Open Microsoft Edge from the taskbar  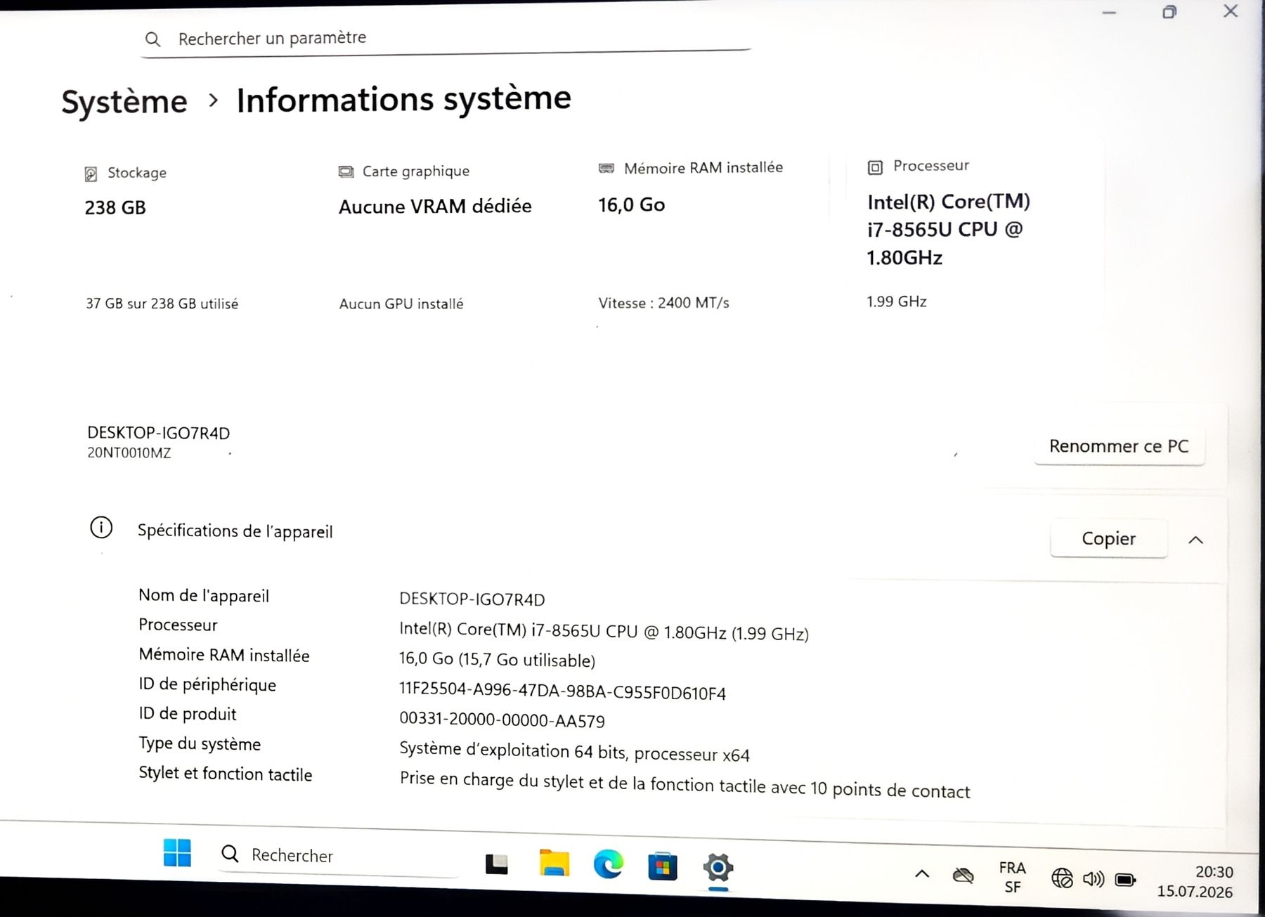pos(608,864)
